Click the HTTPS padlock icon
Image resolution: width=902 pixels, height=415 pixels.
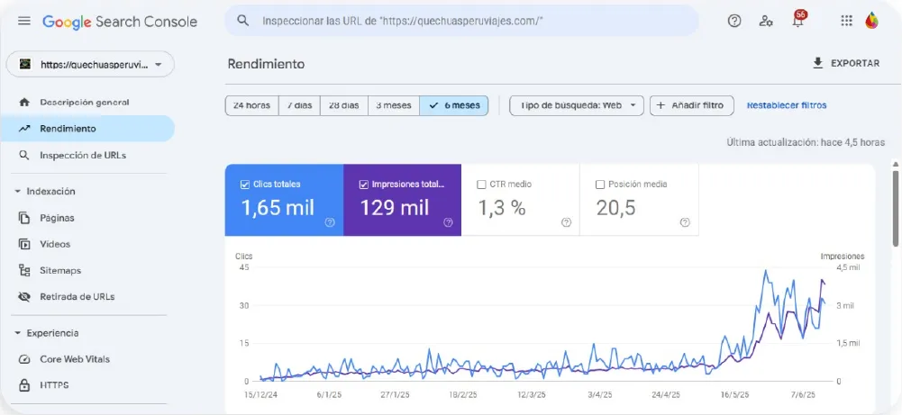[x=24, y=385]
